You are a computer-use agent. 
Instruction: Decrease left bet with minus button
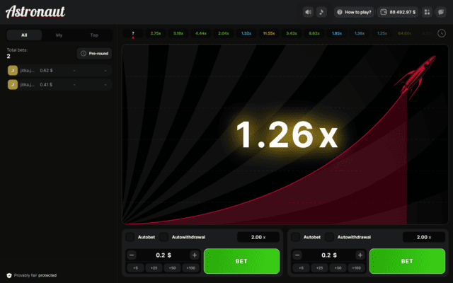tap(132, 255)
